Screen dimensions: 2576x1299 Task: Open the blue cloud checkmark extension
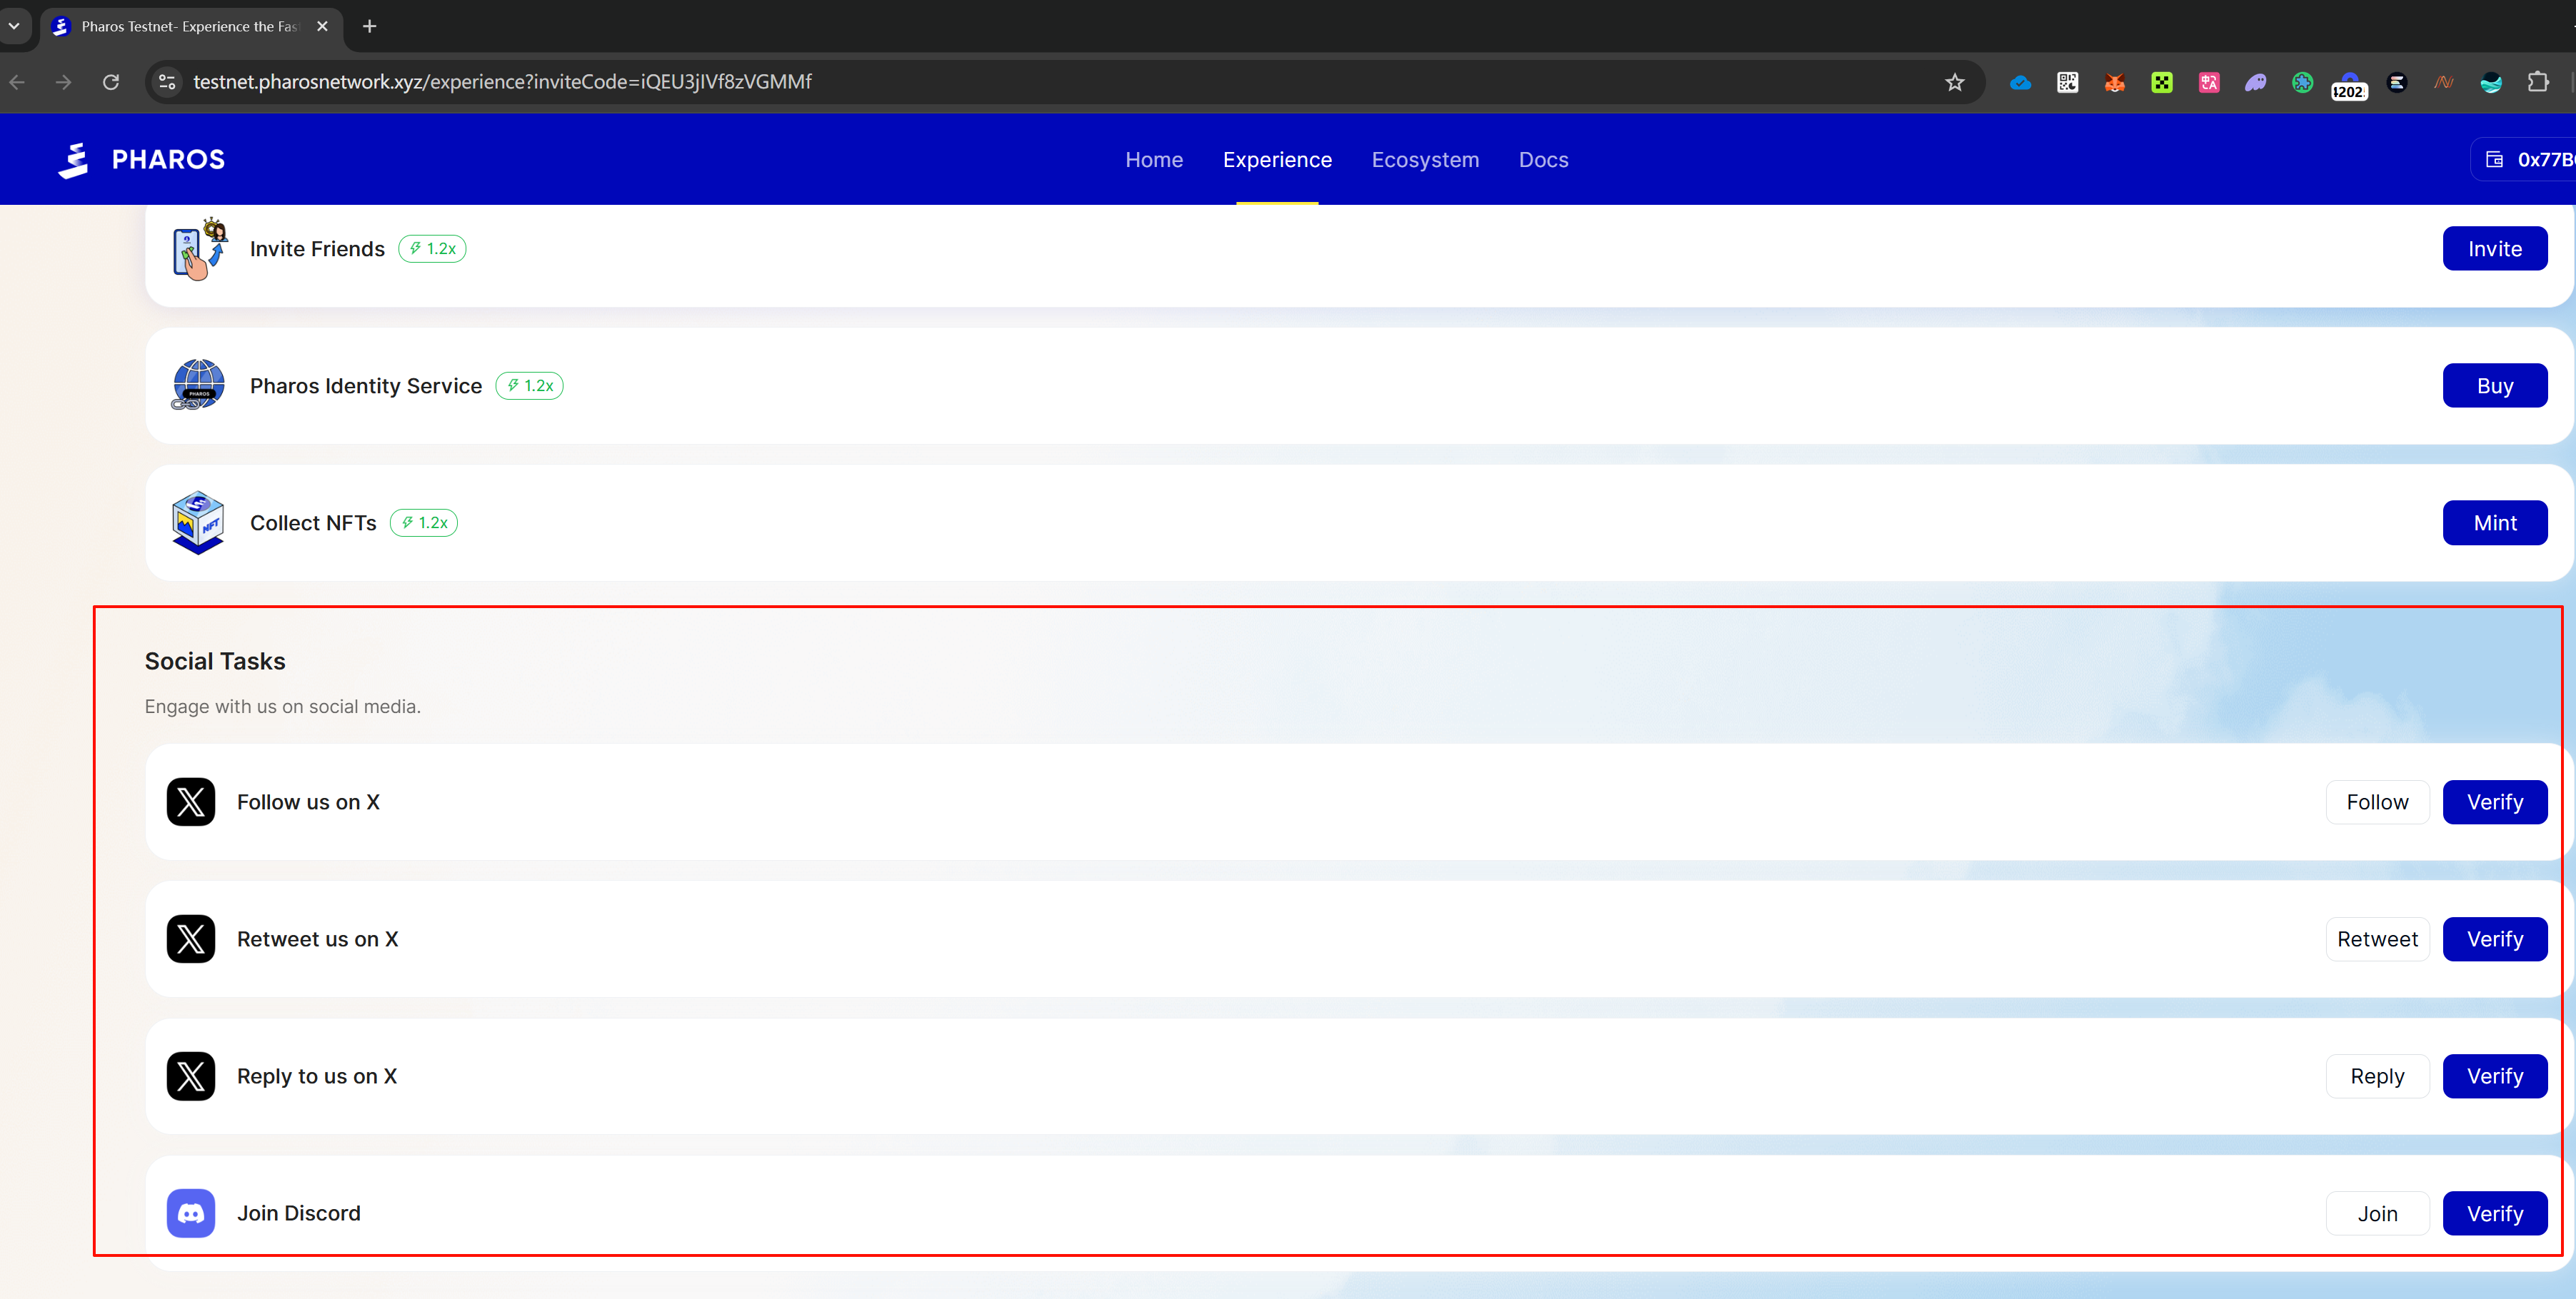pos(2020,82)
